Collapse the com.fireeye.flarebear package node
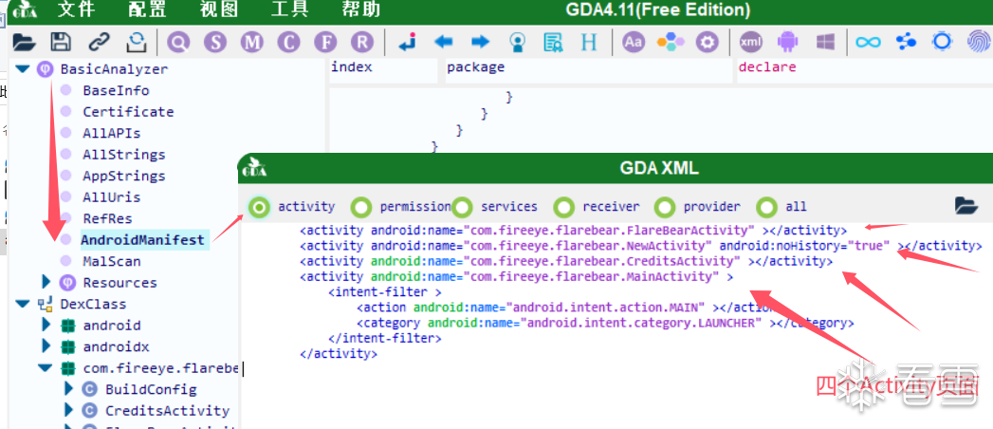993x429 pixels. [45, 368]
